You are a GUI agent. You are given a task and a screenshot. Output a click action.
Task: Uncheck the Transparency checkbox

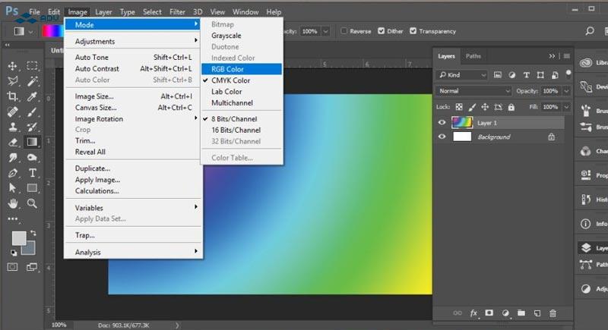(413, 31)
